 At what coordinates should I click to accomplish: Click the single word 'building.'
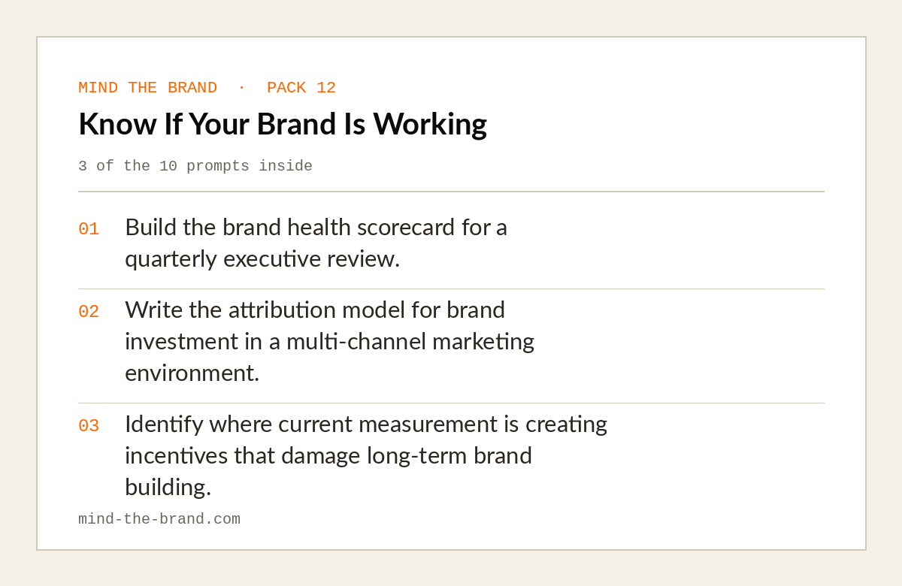pyautogui.click(x=168, y=487)
